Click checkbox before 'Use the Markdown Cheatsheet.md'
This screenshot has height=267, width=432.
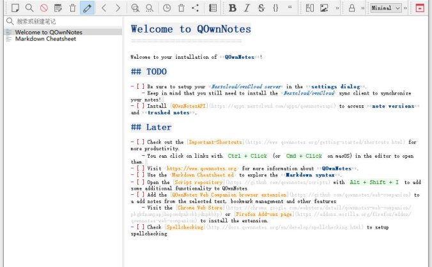point(141,175)
